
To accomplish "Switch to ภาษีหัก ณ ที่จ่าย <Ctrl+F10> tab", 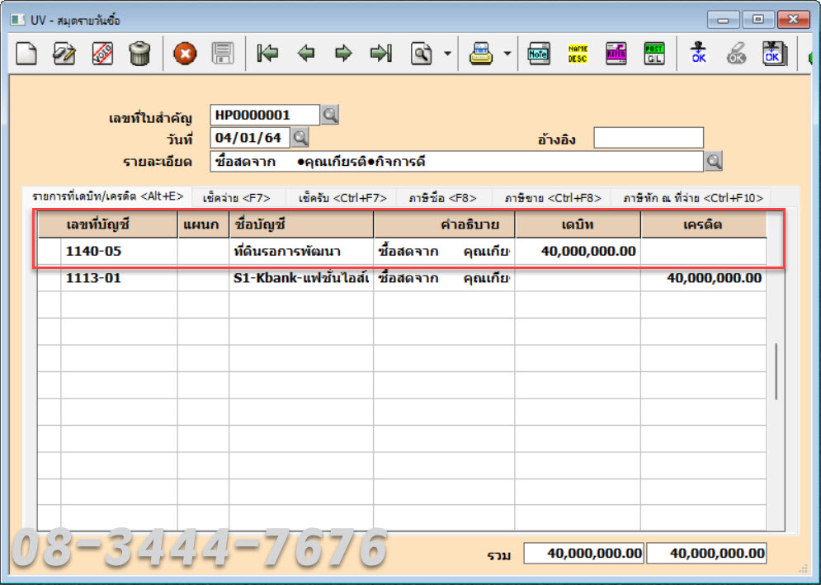I will click(693, 198).
